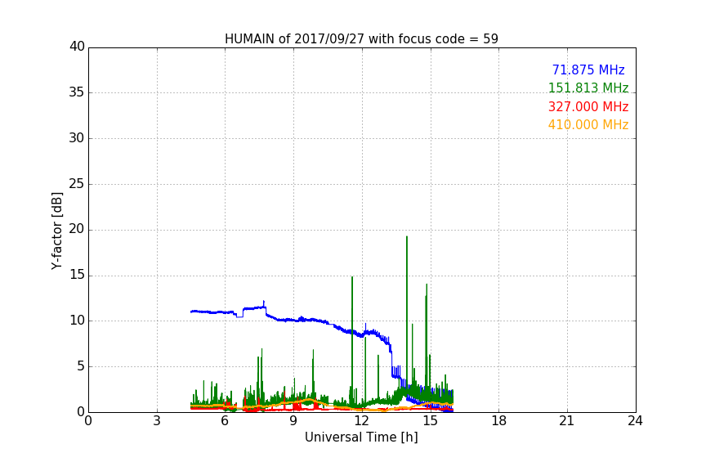Click the Universal Time [h] axis label
Screen dimensions: 706x471
coord(361,437)
